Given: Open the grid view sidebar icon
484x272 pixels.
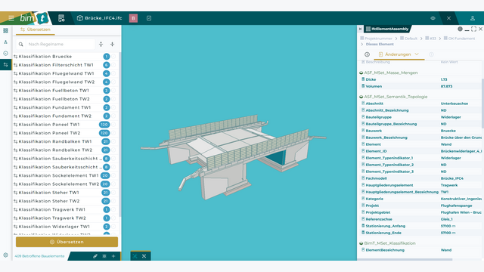Looking at the screenshot, I should click(x=5, y=30).
